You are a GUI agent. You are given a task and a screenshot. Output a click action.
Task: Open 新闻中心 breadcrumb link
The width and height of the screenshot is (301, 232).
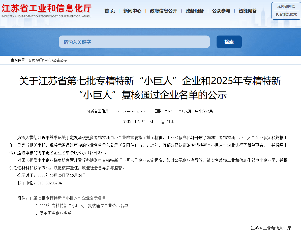point(44,60)
